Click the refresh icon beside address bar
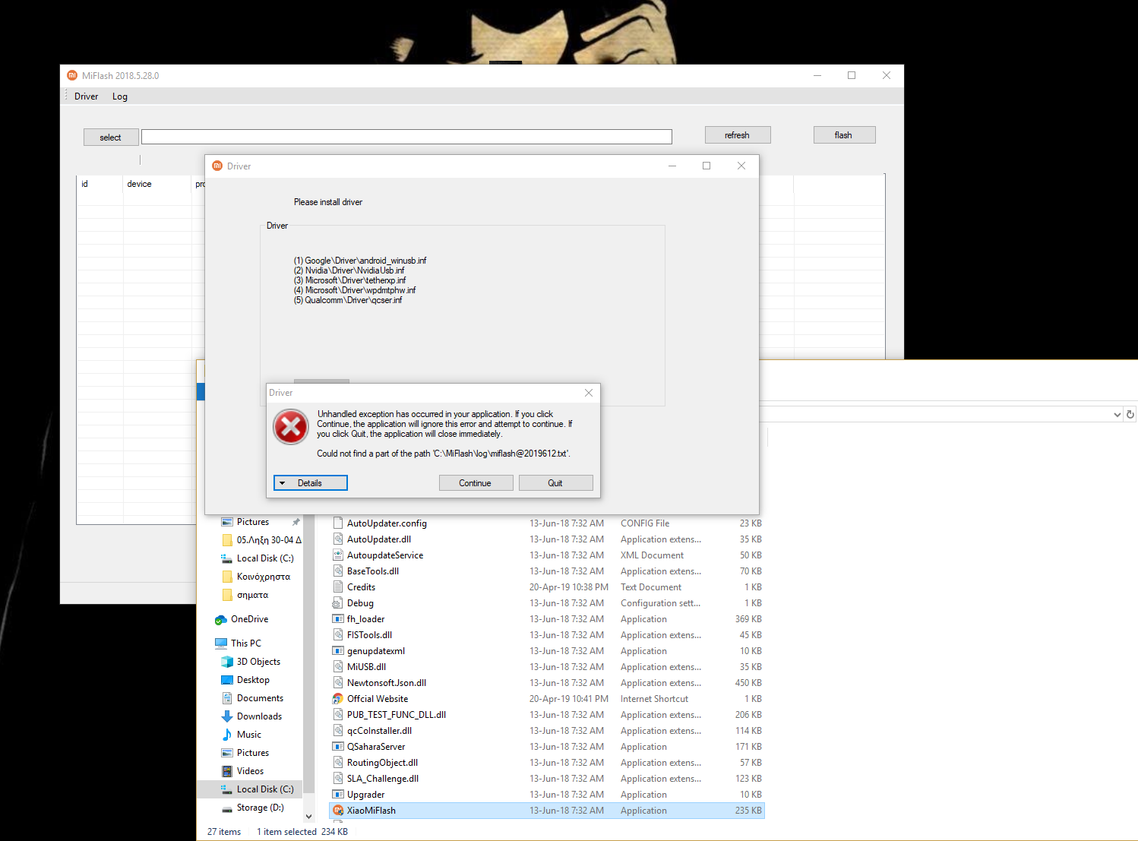1138x841 pixels. pyautogui.click(x=1130, y=415)
